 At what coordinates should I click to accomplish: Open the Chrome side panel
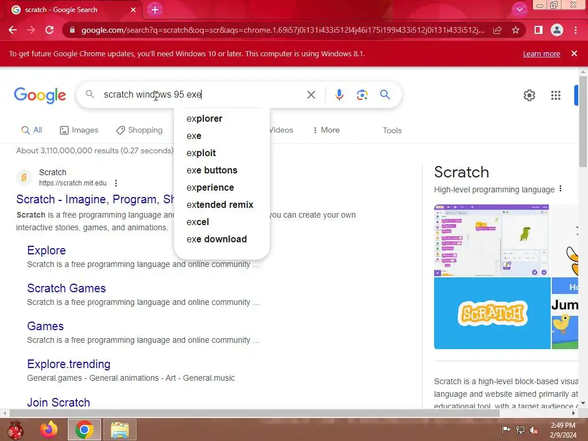[539, 30]
